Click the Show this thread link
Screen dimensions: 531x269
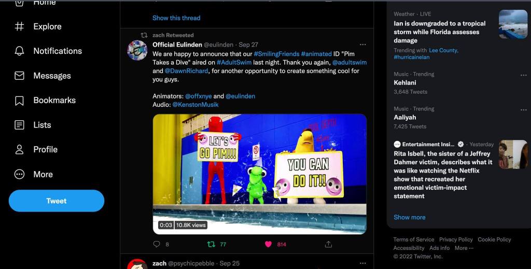[x=176, y=18]
